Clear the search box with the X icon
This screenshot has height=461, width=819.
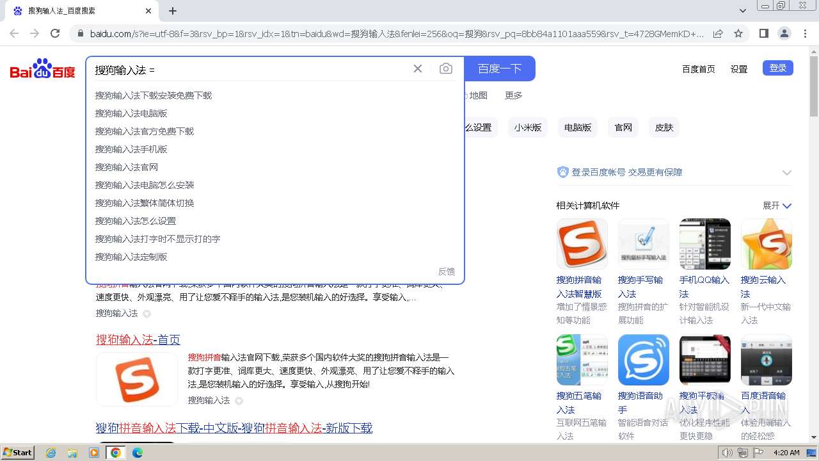coord(418,69)
